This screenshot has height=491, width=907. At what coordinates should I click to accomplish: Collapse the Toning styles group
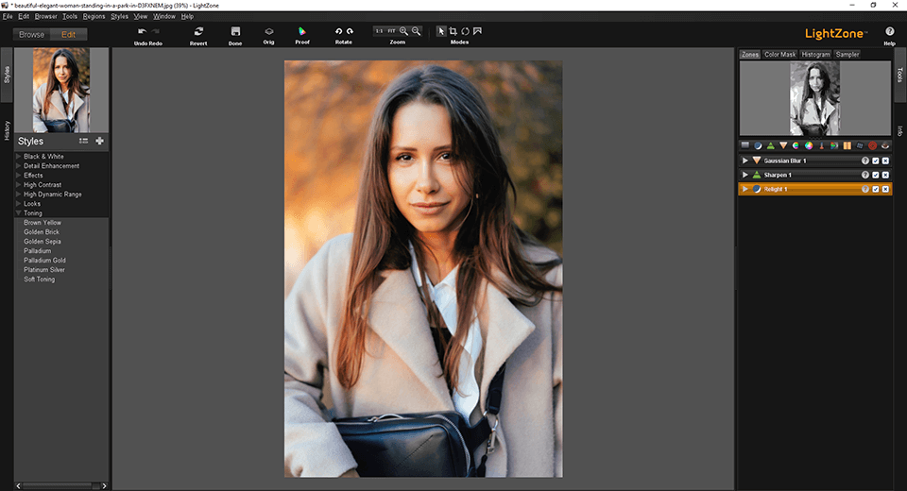point(19,212)
